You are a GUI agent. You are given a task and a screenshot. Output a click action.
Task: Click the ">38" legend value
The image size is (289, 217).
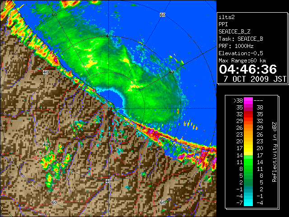point(238,101)
